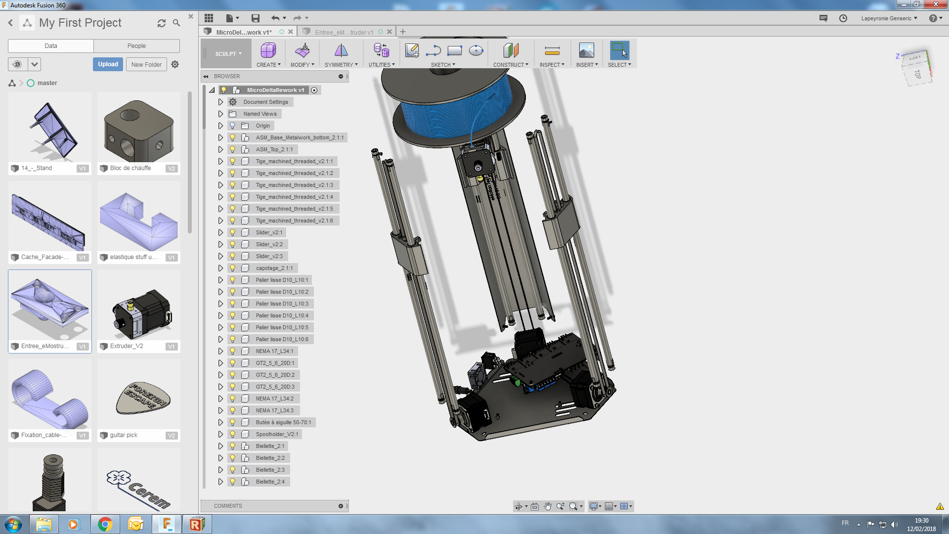Click the Create Box icon in toolbar
The height and width of the screenshot is (534, 949).
coord(268,50)
